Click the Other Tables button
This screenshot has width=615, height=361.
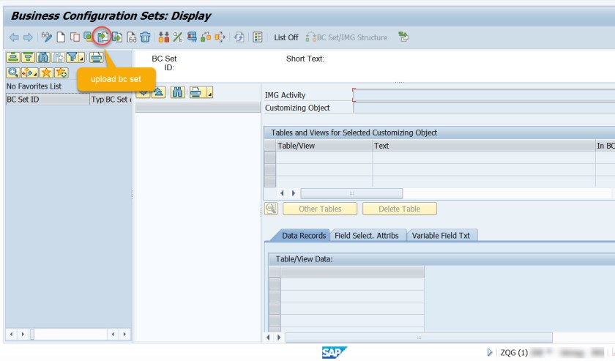(320, 209)
